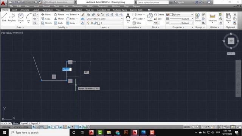
Task: Switch to the Parametric ribbon tab
Action: (48, 10)
